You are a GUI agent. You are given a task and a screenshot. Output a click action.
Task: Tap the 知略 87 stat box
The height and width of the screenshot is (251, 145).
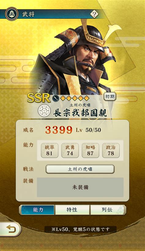(x=91, y=151)
